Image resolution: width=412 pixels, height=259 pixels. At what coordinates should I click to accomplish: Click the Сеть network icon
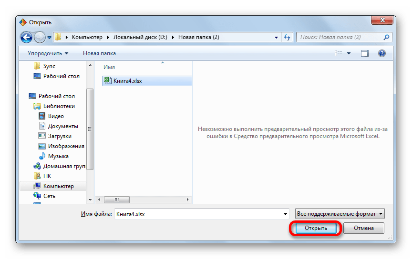pos(37,196)
